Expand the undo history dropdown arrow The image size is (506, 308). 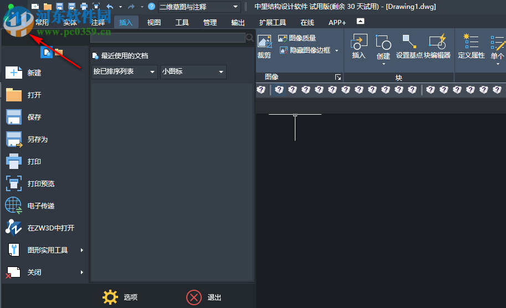tap(120, 7)
